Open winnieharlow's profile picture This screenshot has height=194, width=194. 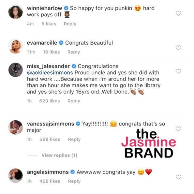16,12
